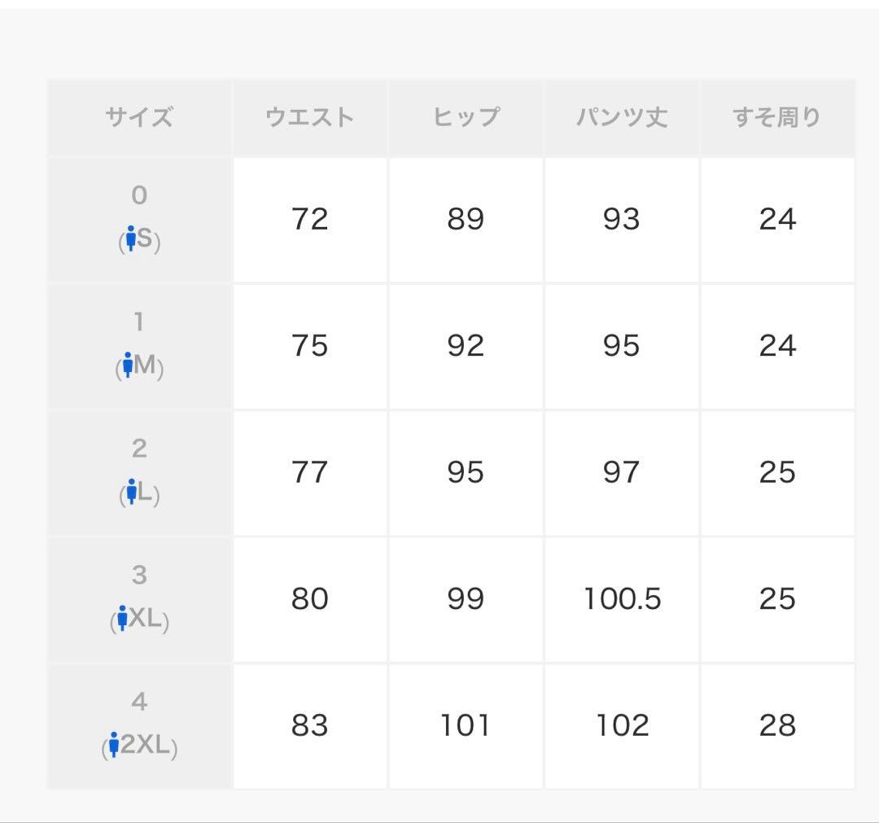Screen dimensions: 879x823
Task: Click the waist value 83 cell
Action: coord(309,725)
